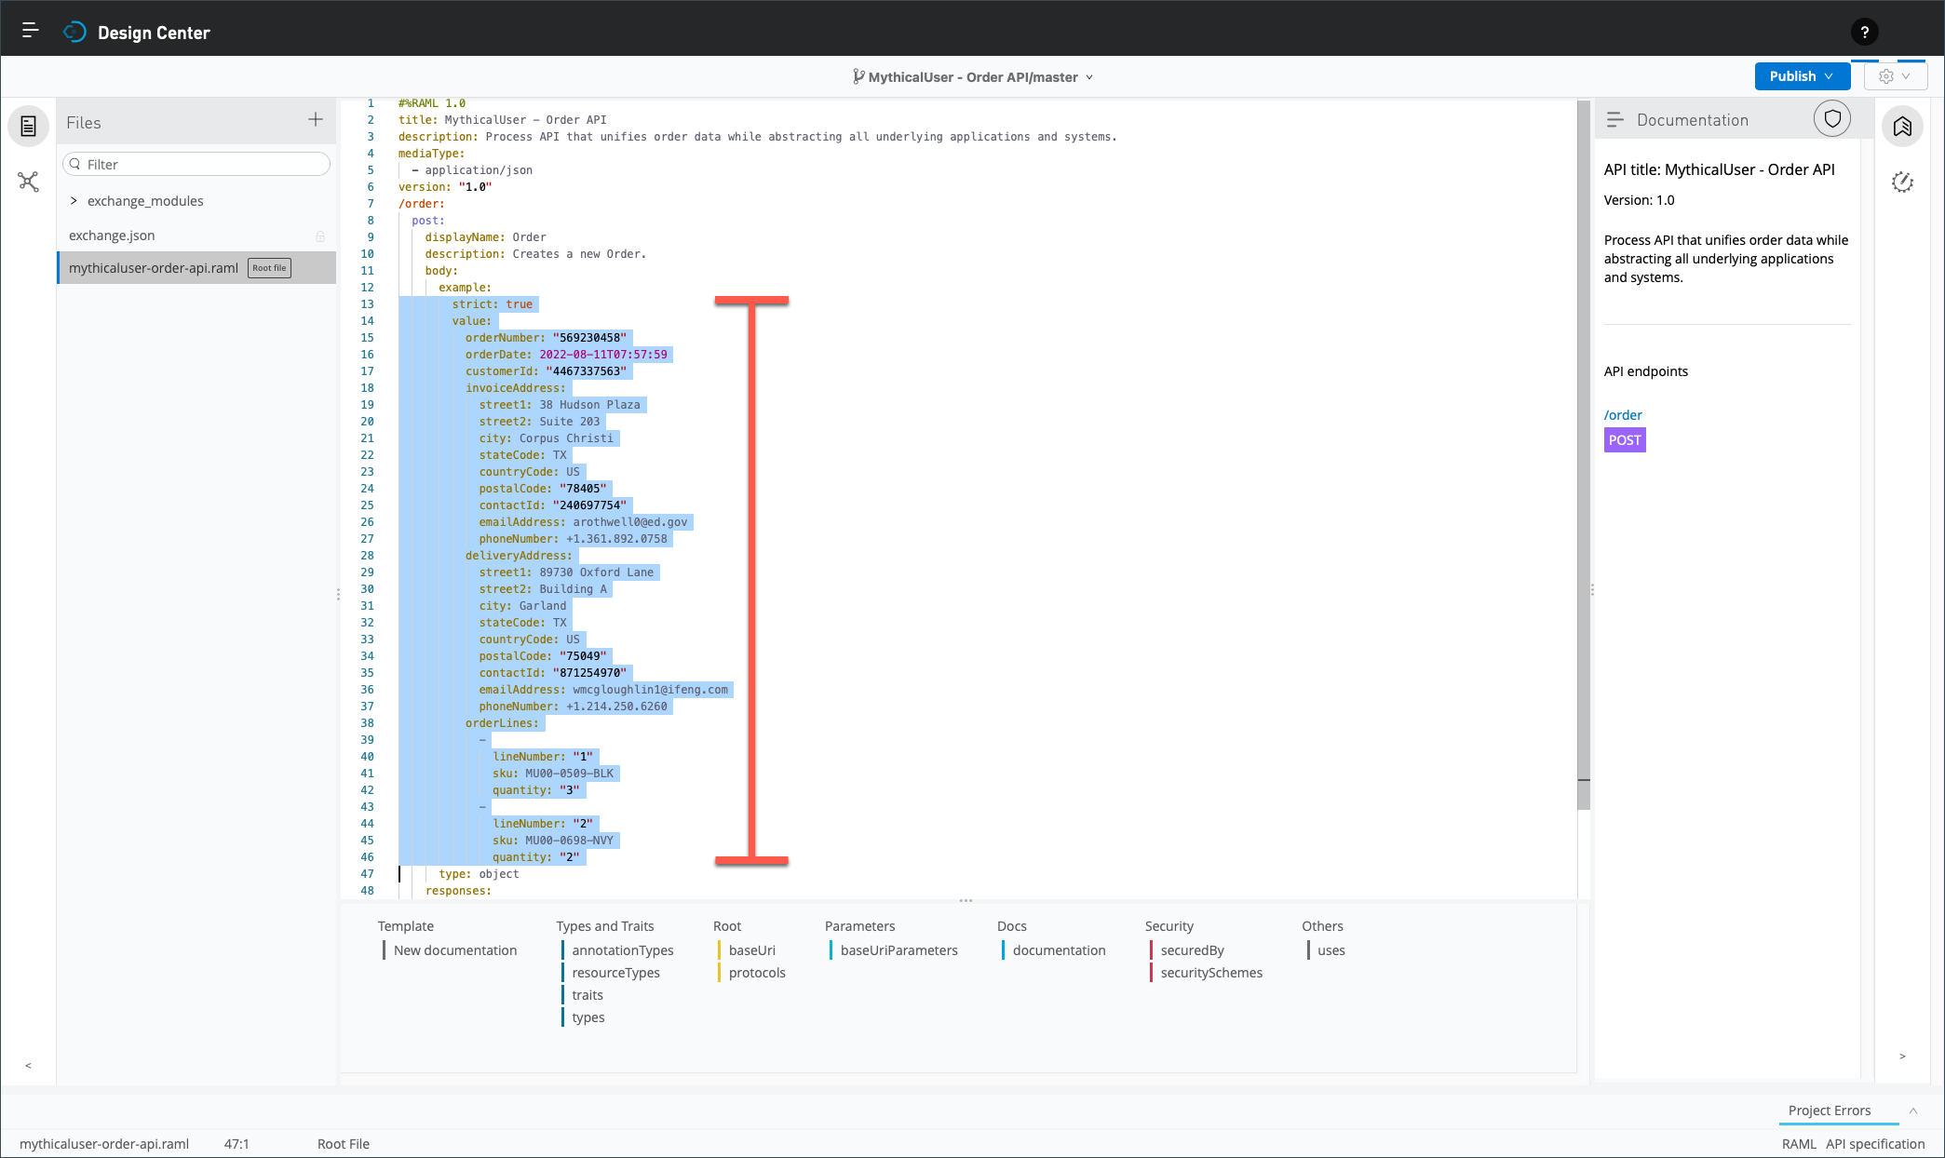Image resolution: width=1945 pixels, height=1158 pixels.
Task: Insert resourceTypes shelf item
Action: pos(615,973)
